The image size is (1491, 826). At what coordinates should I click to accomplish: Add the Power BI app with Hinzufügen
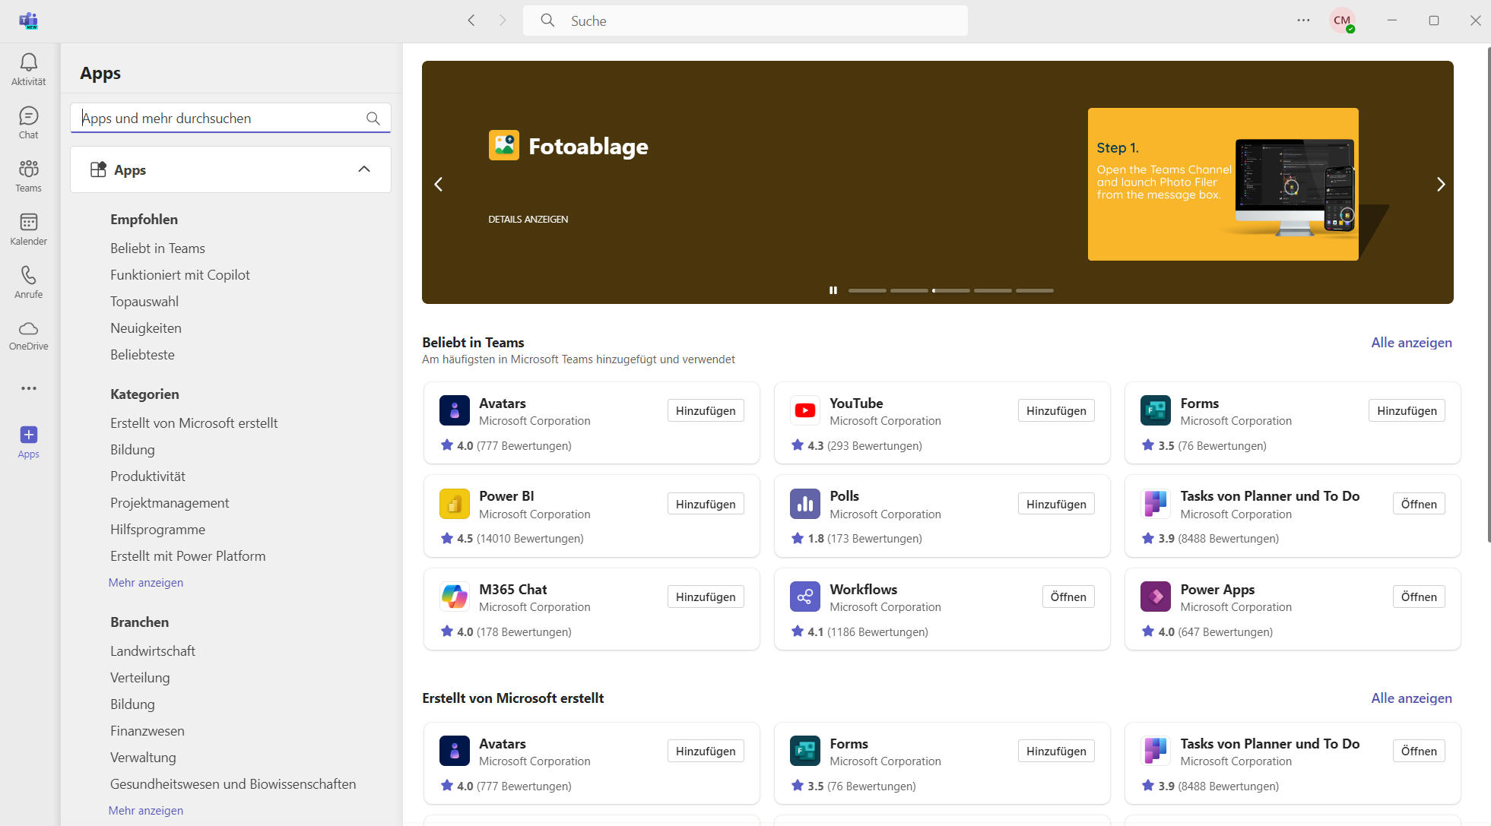(706, 505)
